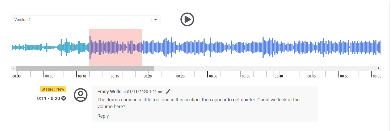Click the 0:11 - 0:20 time range label
The image size is (392, 131).
(49, 98)
